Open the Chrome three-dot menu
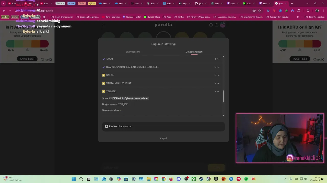Screen dimensions: 327x183 click(x=323, y=11)
